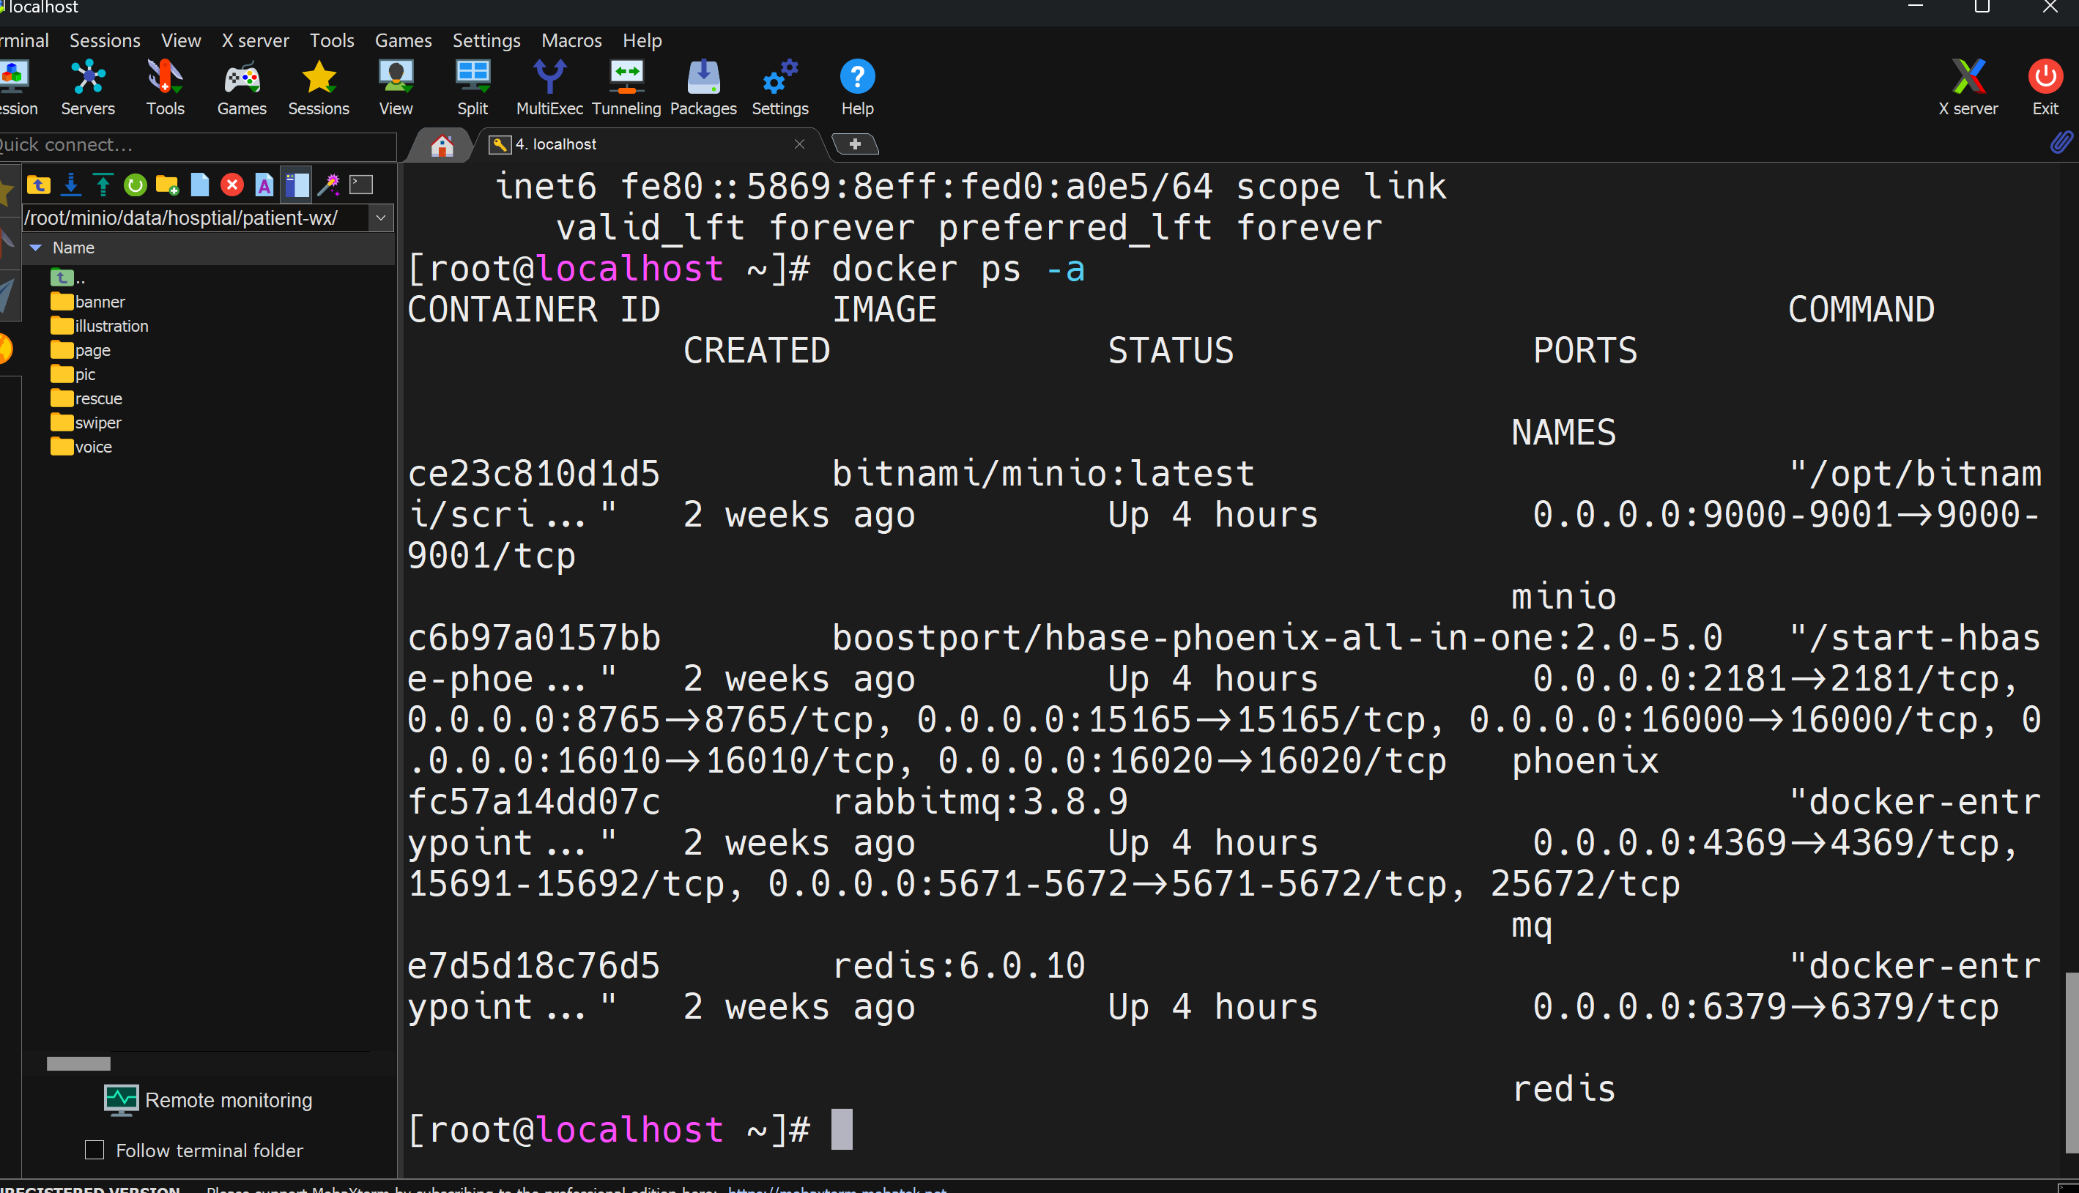Refresh the SFTP folder with green icon
The image size is (2079, 1193).
point(136,185)
